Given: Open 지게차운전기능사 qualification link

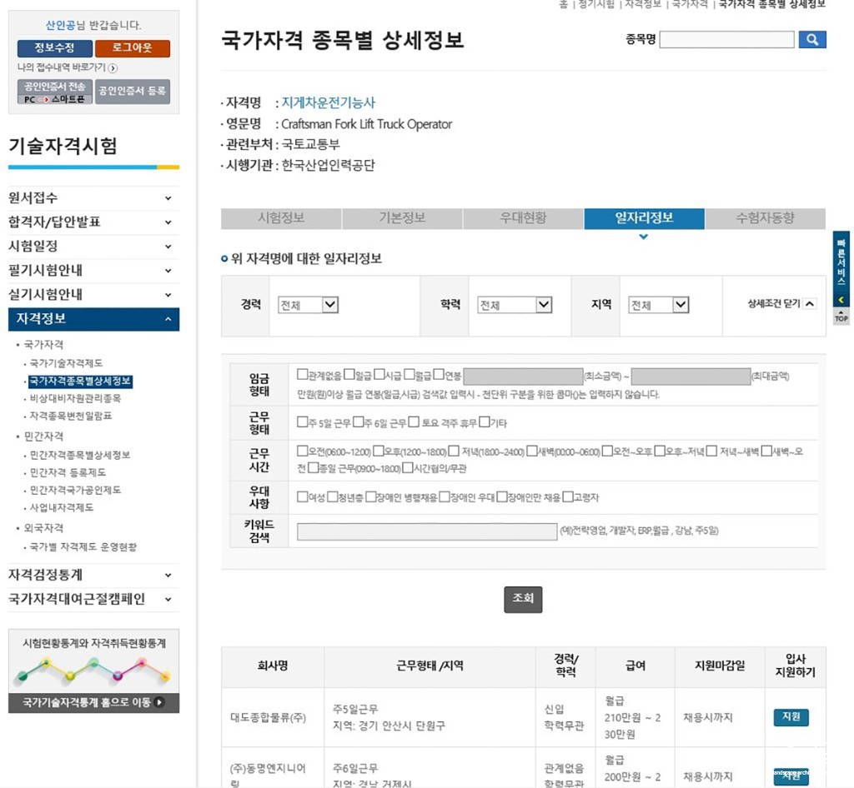Looking at the screenshot, I should coord(329,102).
